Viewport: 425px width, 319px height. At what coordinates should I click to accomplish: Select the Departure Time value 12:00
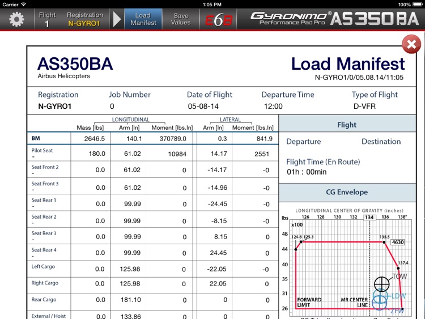[x=273, y=107]
